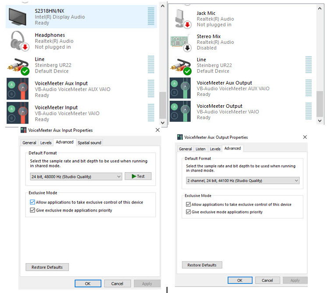Click Restore Defaults in Aux Output Properties
Screen dimensions: 327x293
[x=202, y=265]
